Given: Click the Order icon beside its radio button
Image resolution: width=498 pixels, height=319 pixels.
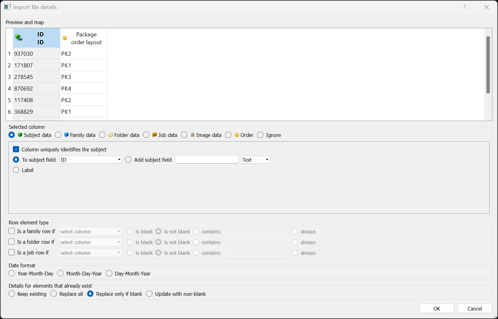Looking at the screenshot, I should click(x=237, y=135).
